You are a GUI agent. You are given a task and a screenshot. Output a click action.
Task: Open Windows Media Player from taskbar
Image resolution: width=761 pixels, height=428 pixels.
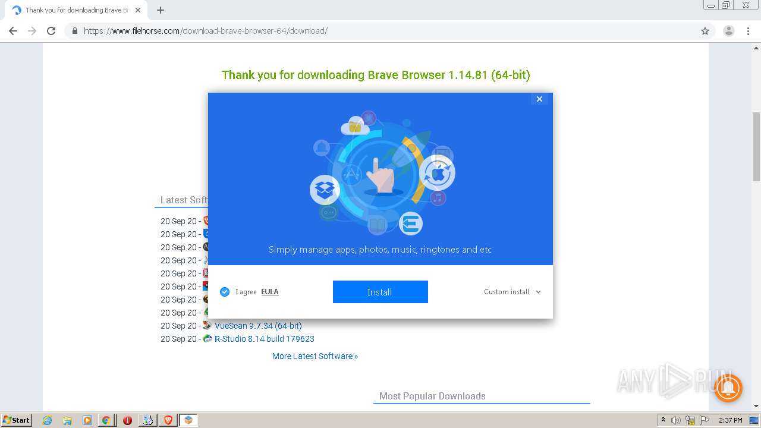(87, 420)
